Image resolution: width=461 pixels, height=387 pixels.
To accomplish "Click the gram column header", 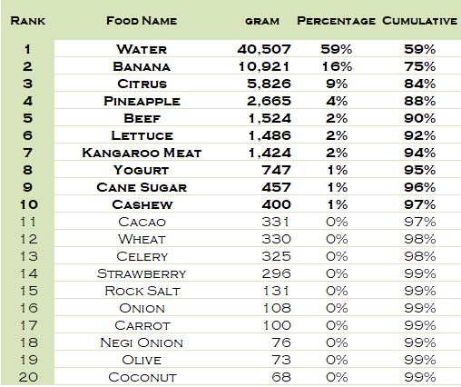I will click(262, 21).
